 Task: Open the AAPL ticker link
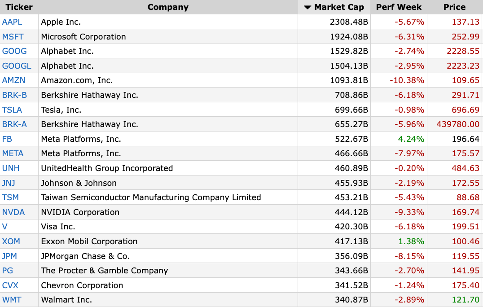tap(12, 22)
